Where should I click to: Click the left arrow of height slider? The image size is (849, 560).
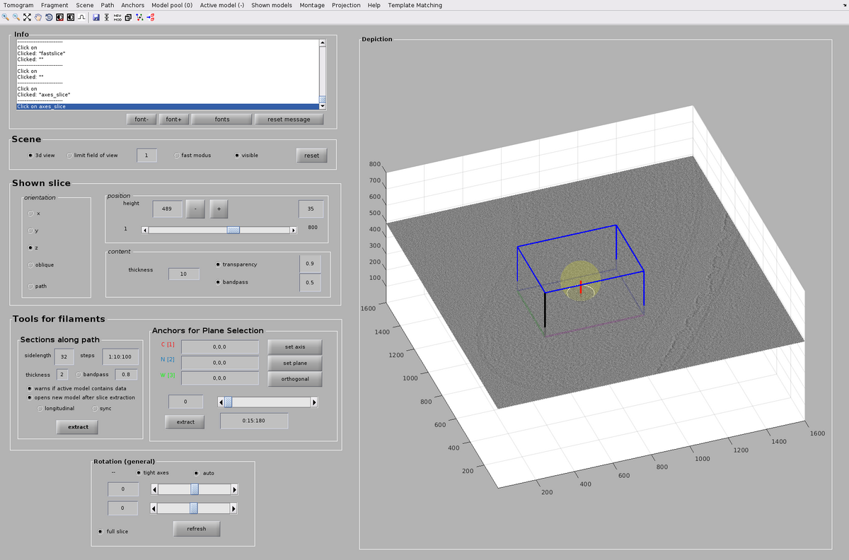[144, 229]
